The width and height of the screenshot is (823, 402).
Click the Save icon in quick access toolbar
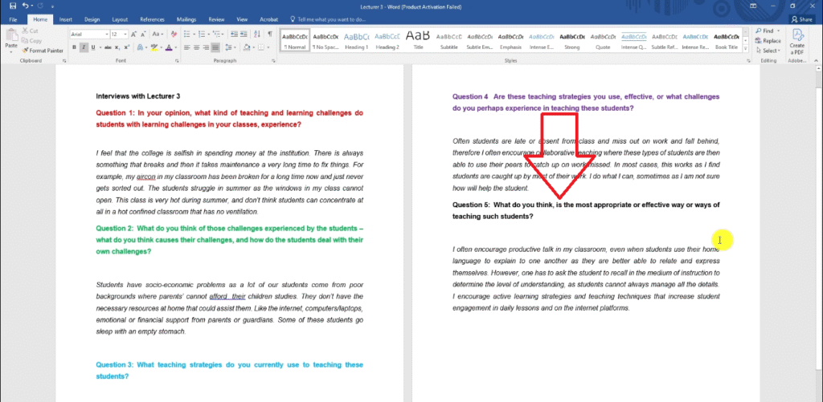click(12, 6)
